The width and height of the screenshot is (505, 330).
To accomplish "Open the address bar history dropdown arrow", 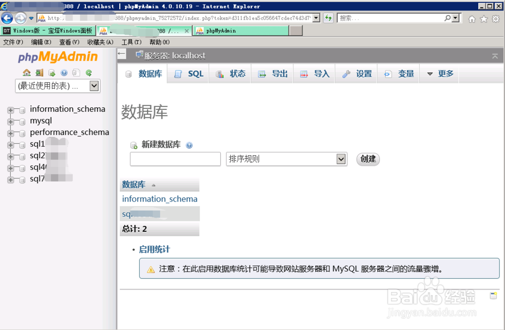I will (316, 18).
